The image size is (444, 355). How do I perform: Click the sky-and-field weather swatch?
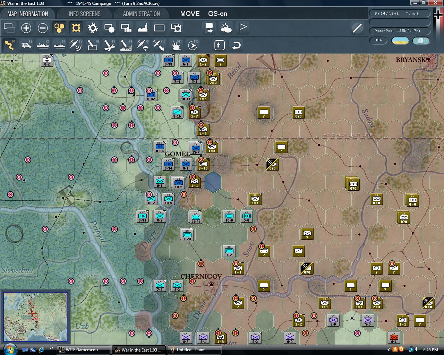(400, 41)
